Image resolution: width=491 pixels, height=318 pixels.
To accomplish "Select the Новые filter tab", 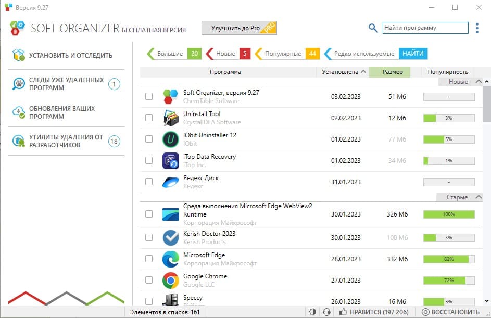I will click(x=228, y=54).
